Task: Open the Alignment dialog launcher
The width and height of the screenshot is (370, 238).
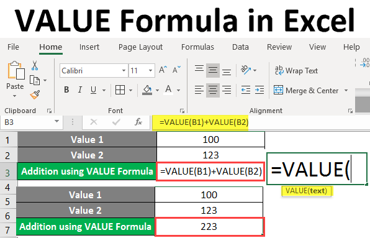Action: tap(350, 111)
